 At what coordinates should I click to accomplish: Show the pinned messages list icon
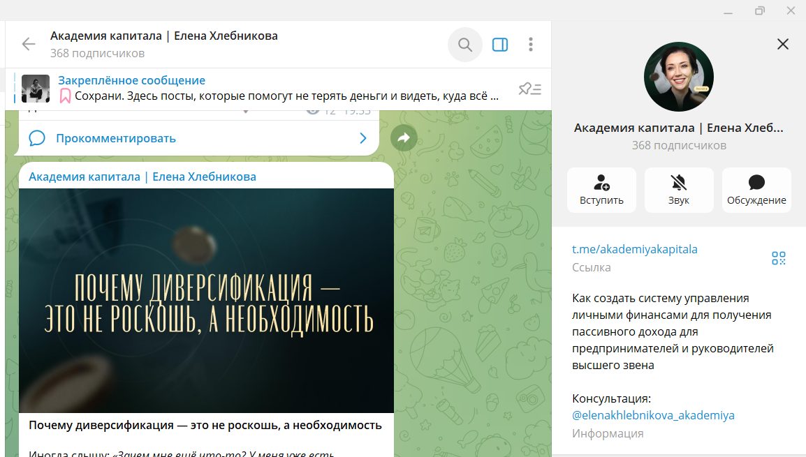click(x=530, y=89)
